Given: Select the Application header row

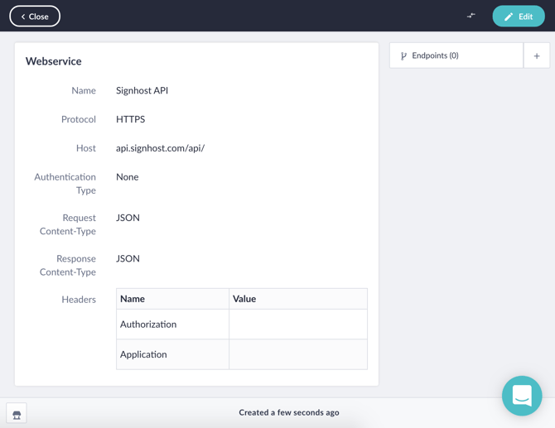Looking at the screenshot, I should (242, 354).
